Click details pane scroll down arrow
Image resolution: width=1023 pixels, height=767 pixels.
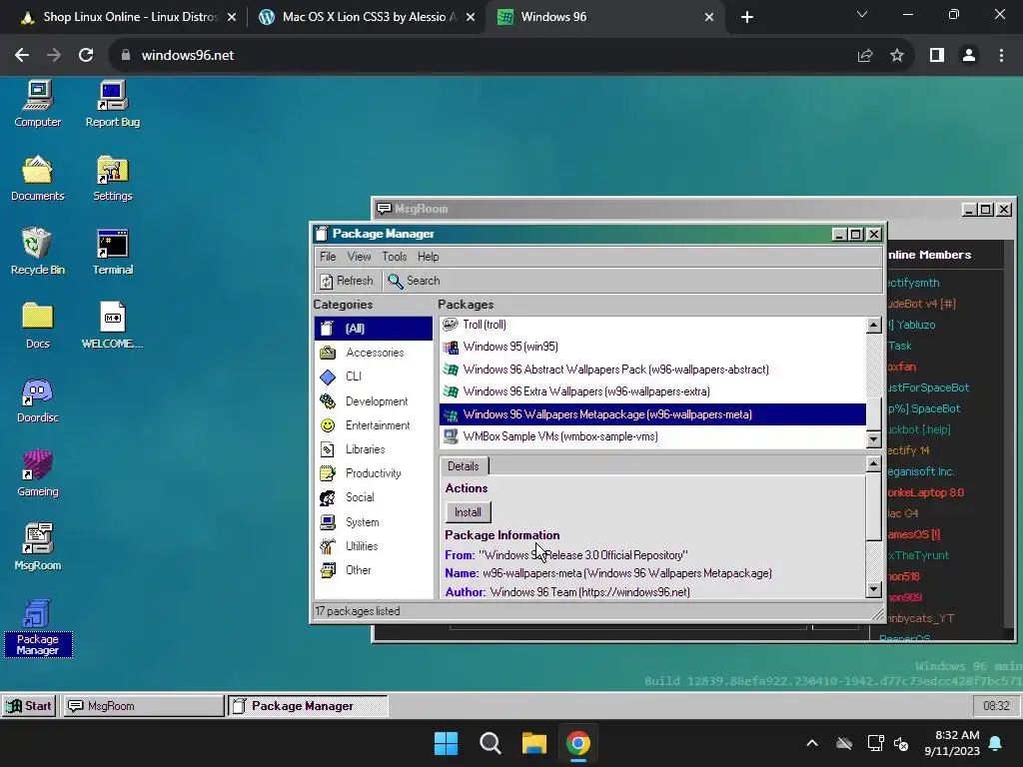tap(873, 589)
